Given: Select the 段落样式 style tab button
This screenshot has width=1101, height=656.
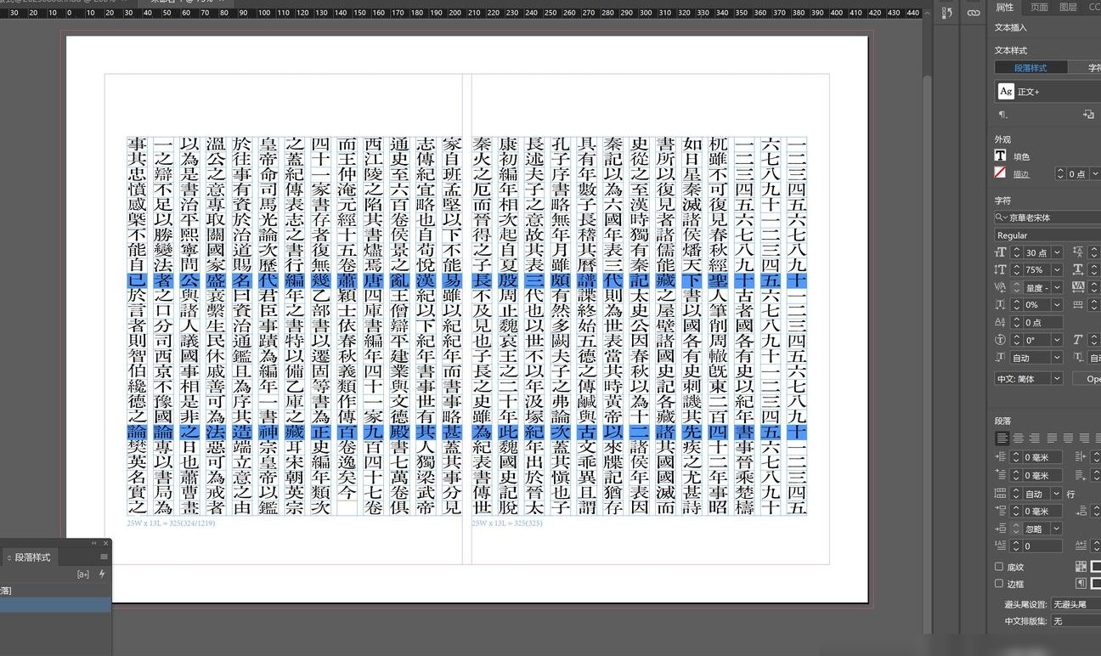Looking at the screenshot, I should [1030, 67].
